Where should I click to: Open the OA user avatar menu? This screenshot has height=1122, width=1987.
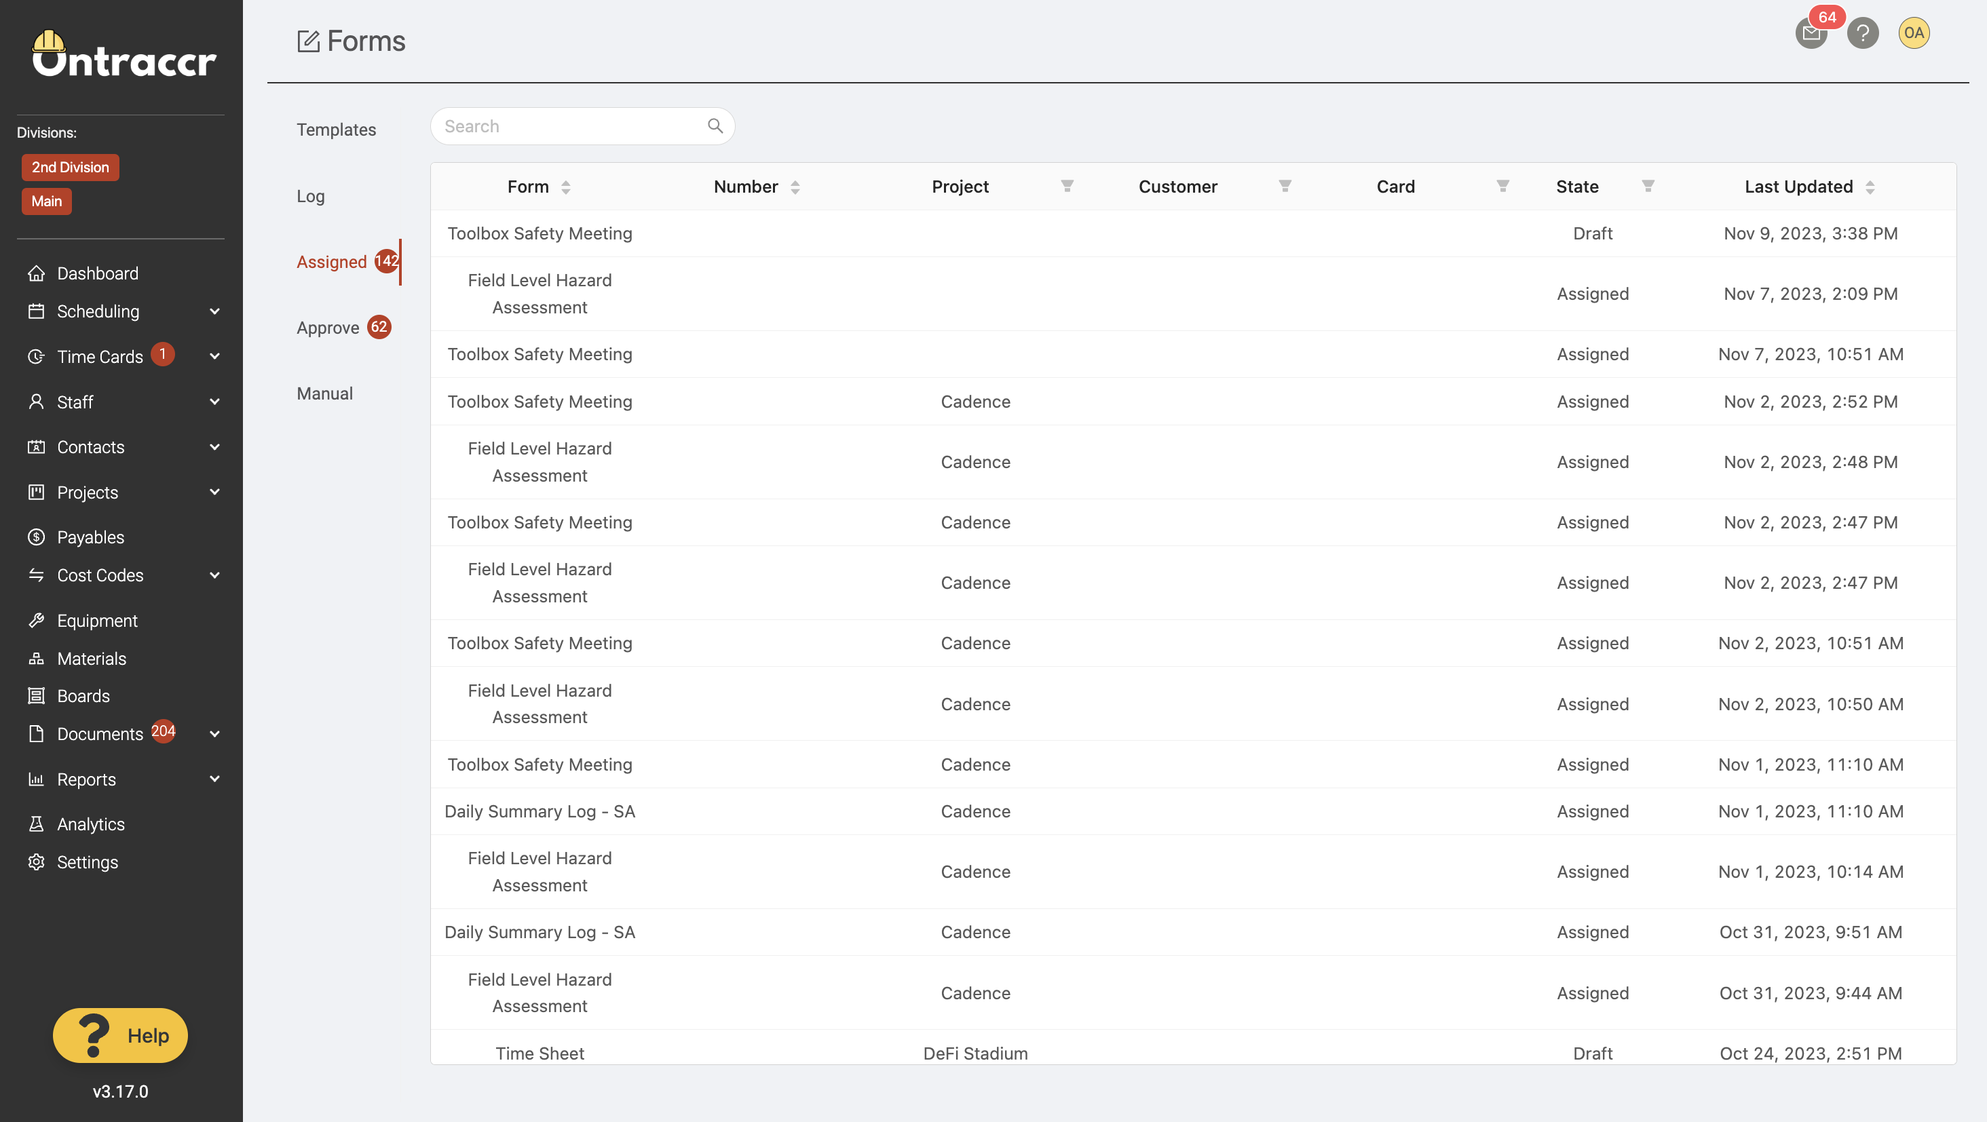[1913, 33]
